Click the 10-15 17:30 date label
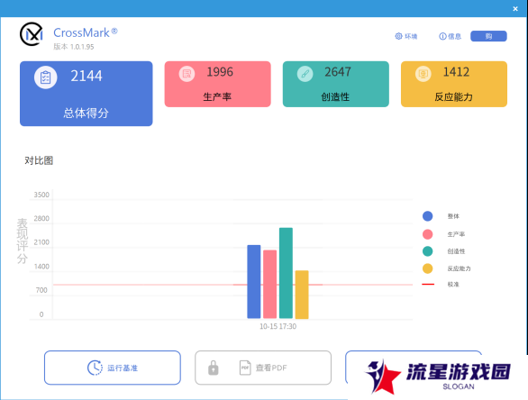 pos(278,326)
